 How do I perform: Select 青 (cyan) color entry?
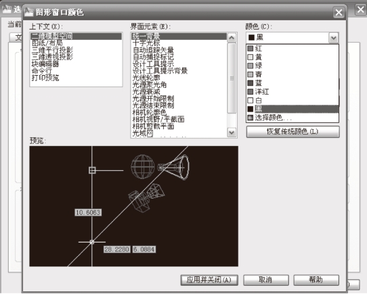pyautogui.click(x=293, y=74)
